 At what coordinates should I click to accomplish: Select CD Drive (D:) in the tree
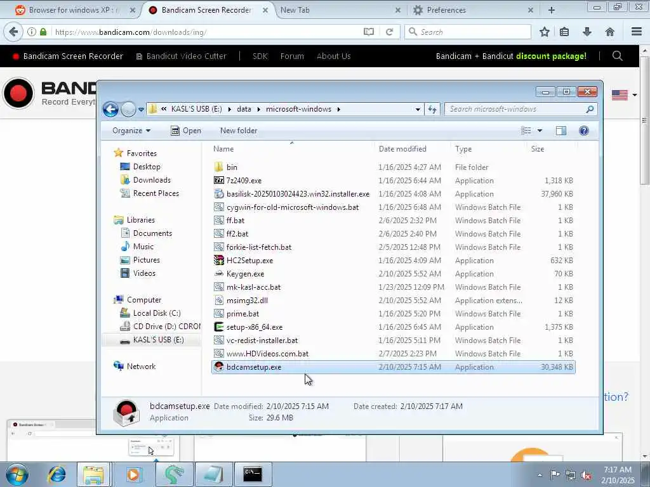tap(159, 327)
